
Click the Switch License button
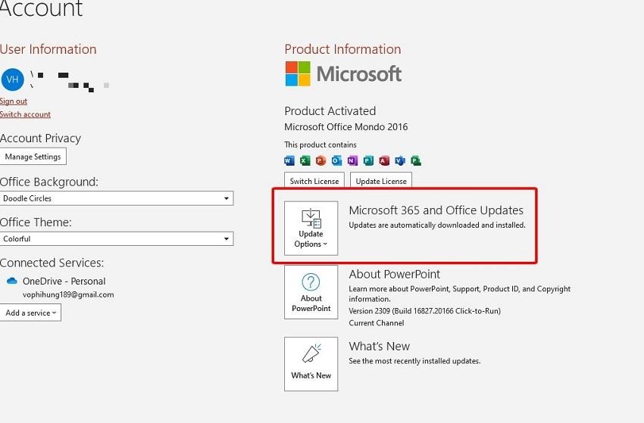(x=314, y=181)
